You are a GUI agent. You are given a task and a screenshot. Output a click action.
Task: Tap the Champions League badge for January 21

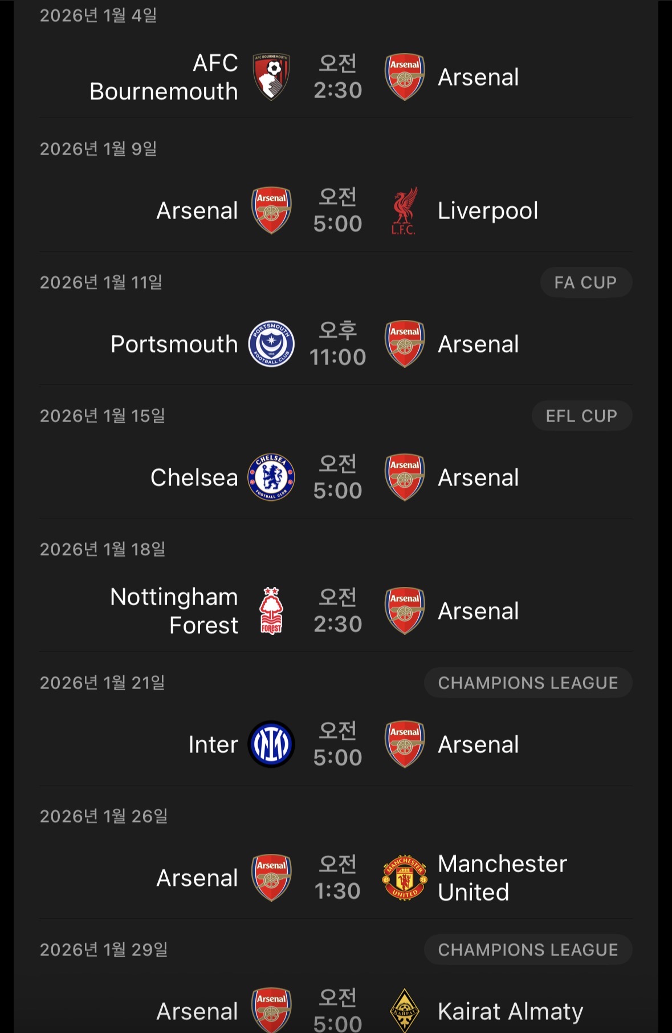[x=528, y=683]
